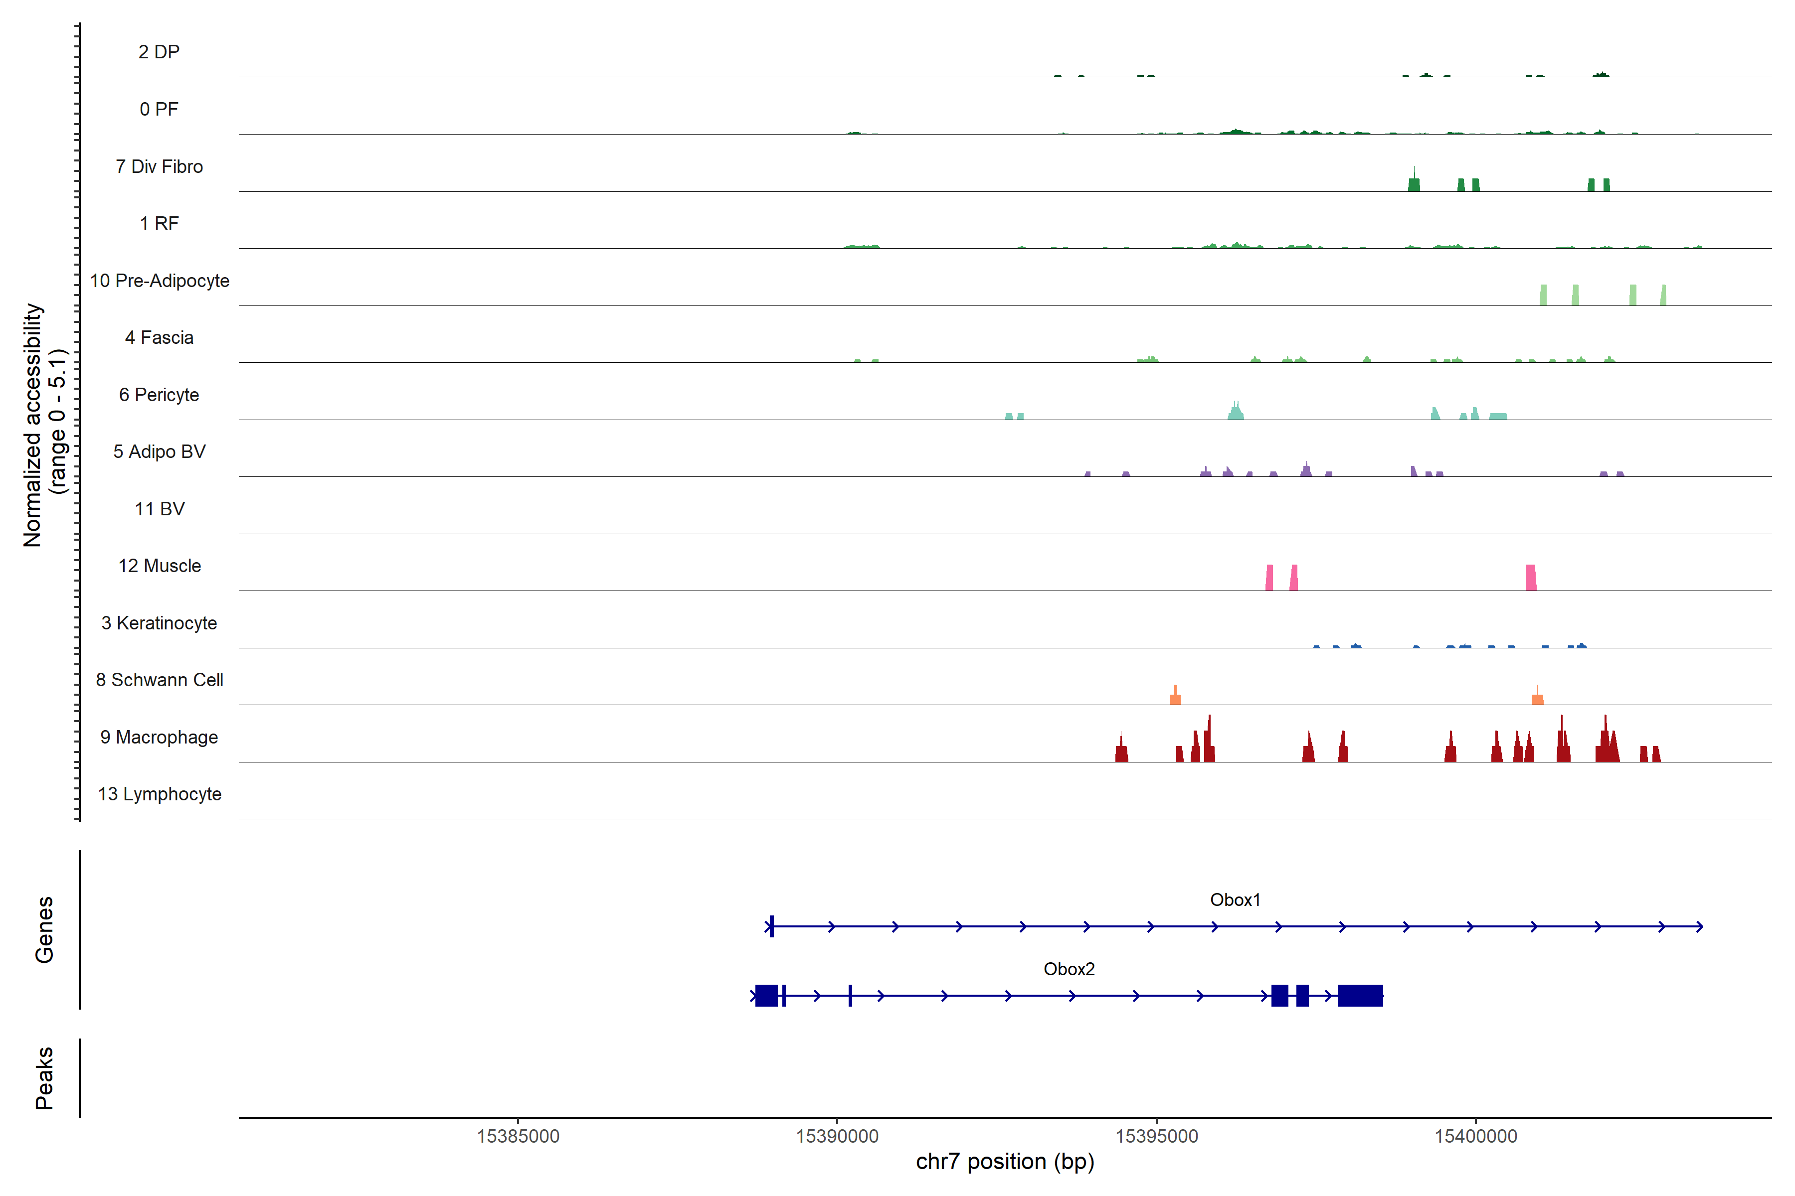1795x1196 pixels.
Task: Click the Obox2 gene label
Action: [x=1069, y=969]
